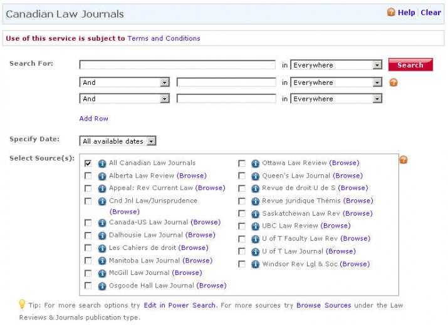Screen dimensions: 448x325
Task: Expand first Everywhere field dropdown
Action: tap(336, 65)
